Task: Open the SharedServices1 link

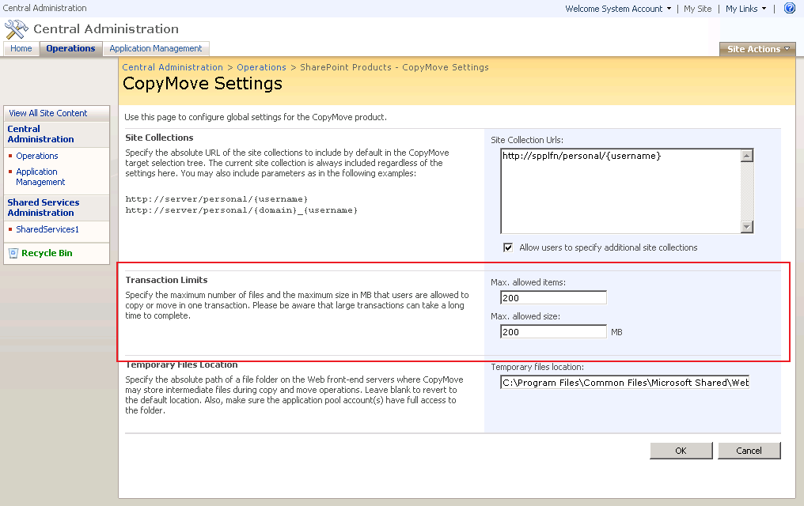Action: 47,229
